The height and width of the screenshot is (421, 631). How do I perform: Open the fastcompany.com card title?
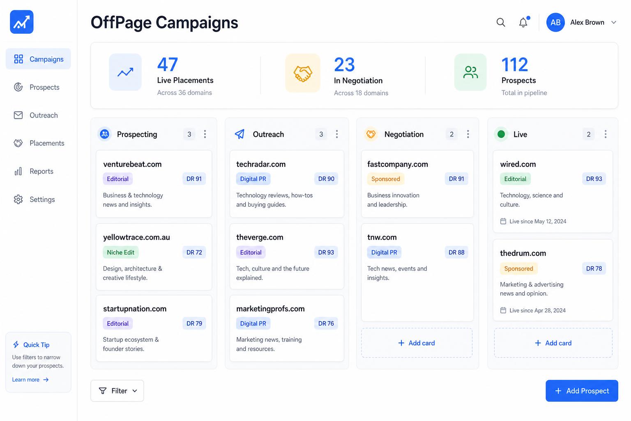click(x=398, y=164)
